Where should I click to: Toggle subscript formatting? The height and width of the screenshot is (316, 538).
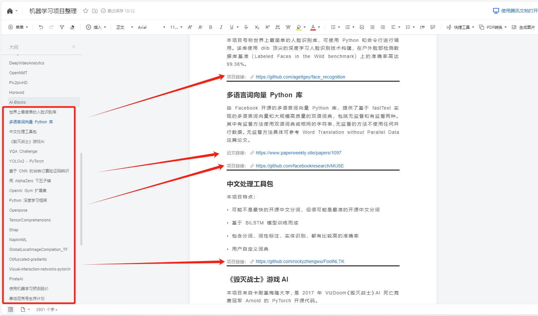click(257, 27)
